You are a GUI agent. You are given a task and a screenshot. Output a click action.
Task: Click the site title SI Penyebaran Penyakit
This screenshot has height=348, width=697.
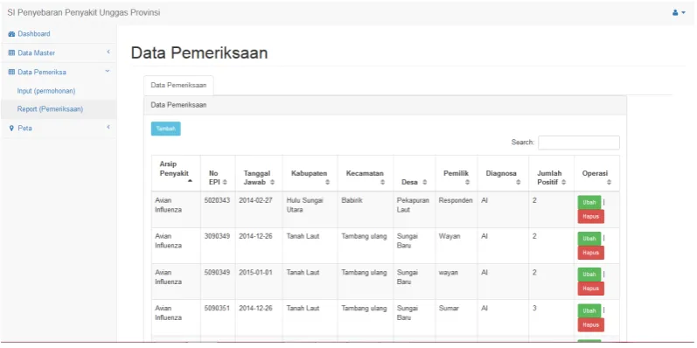tap(84, 13)
